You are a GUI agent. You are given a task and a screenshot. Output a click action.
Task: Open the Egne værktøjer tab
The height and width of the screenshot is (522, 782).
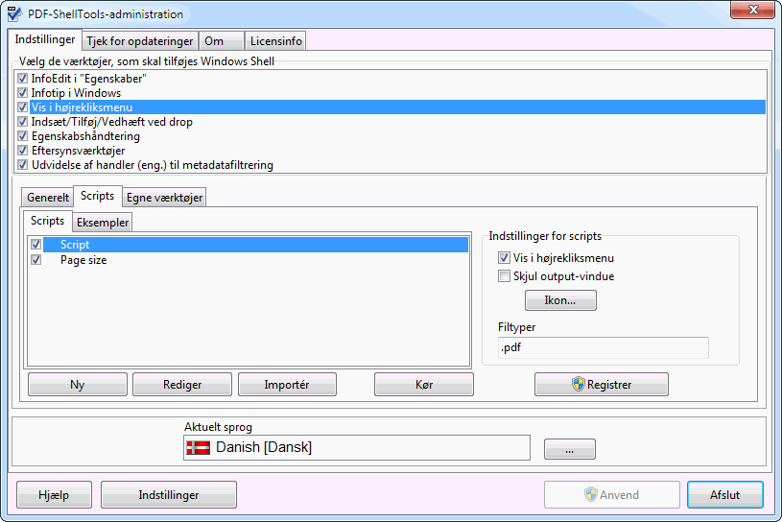click(x=165, y=198)
